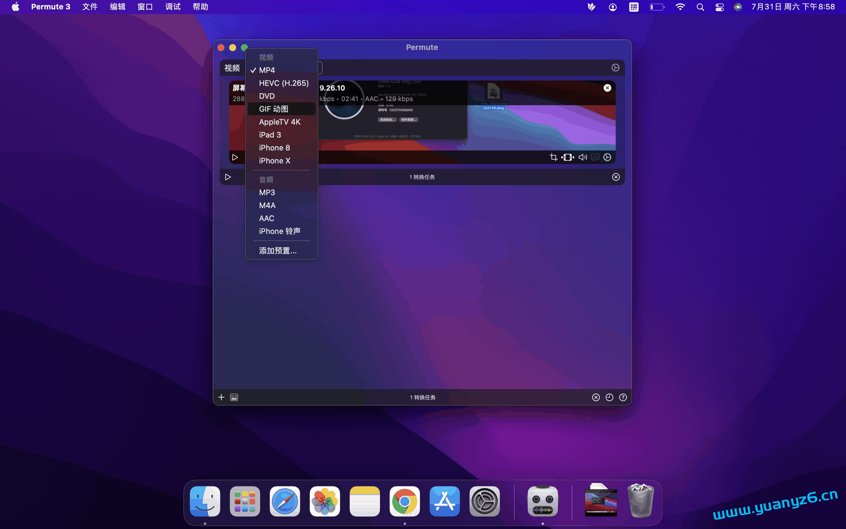Screen dimensions: 846x529
Task: Preview the screen recording with play button
Action: [235, 158]
